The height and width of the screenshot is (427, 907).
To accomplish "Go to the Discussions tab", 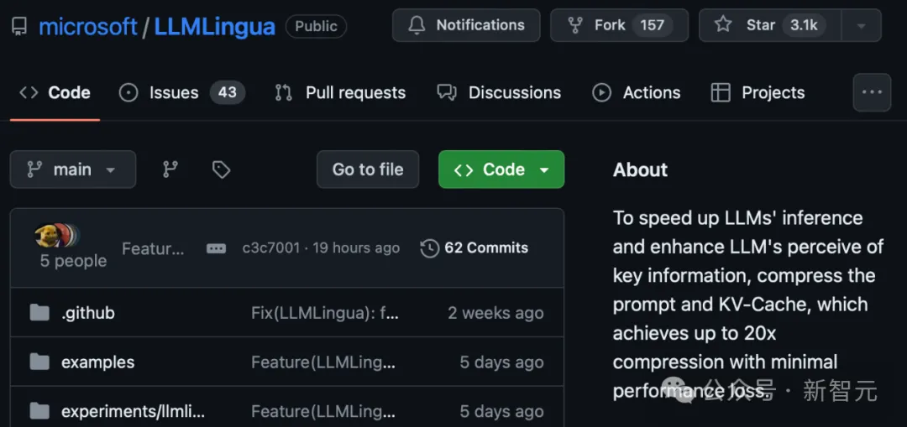I will pos(500,92).
